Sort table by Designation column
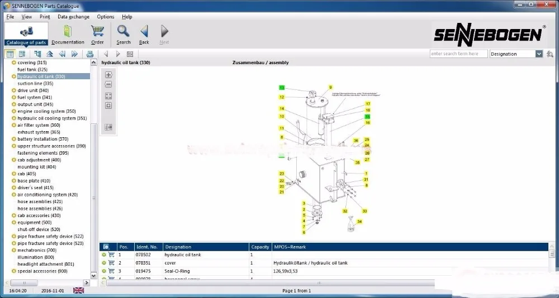The width and height of the screenshot is (559, 298). coord(206,247)
